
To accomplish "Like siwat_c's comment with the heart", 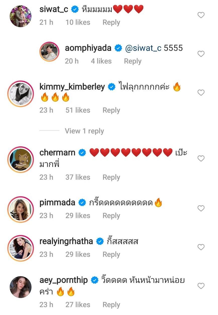I will point(201,15).
